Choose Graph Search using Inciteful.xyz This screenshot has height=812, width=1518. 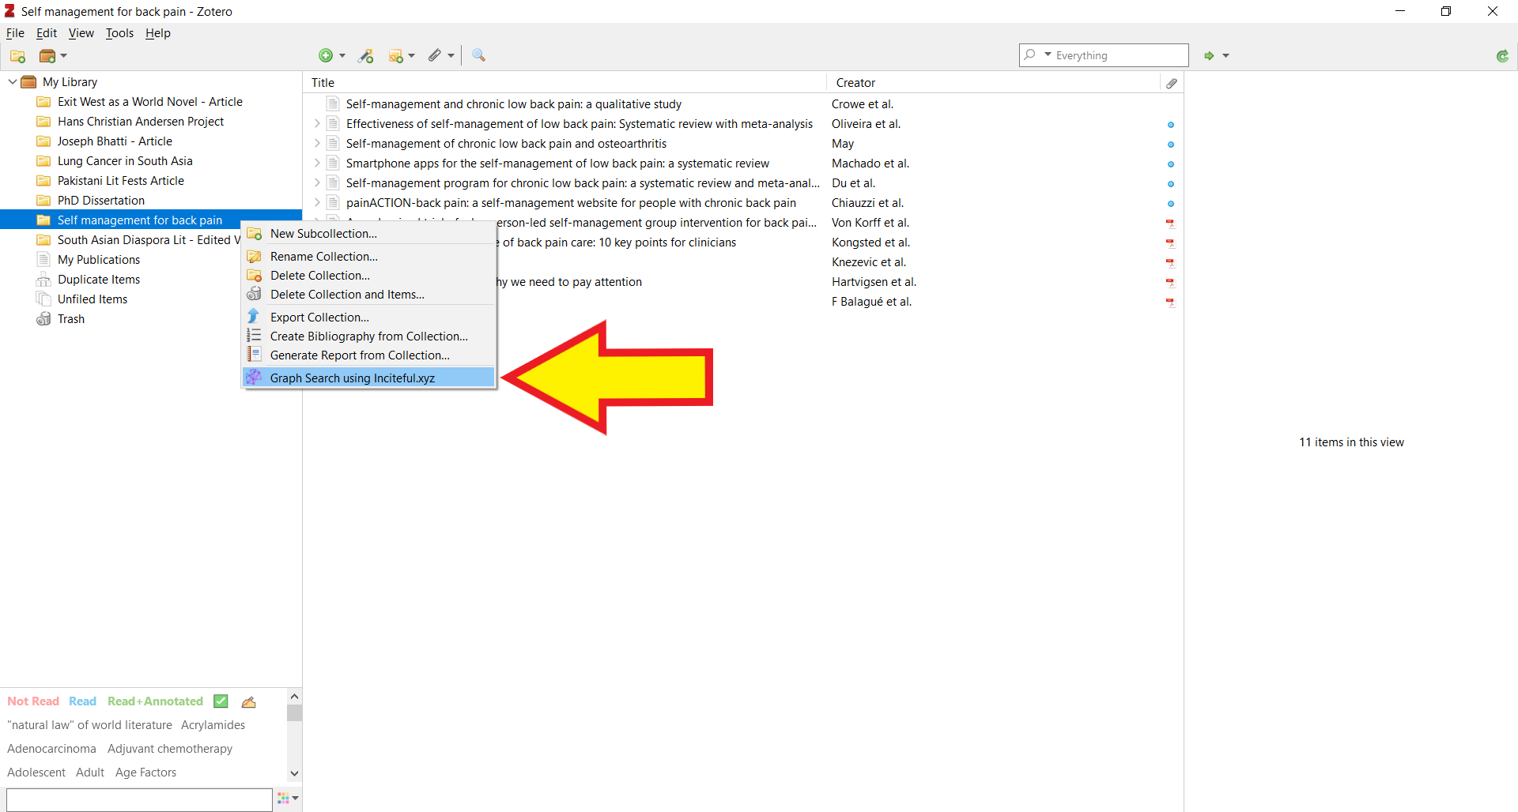368,378
